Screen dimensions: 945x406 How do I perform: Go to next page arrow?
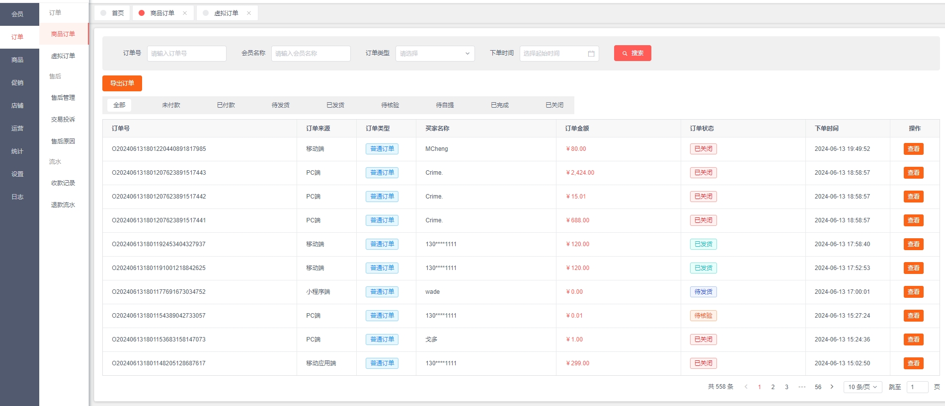coord(832,387)
